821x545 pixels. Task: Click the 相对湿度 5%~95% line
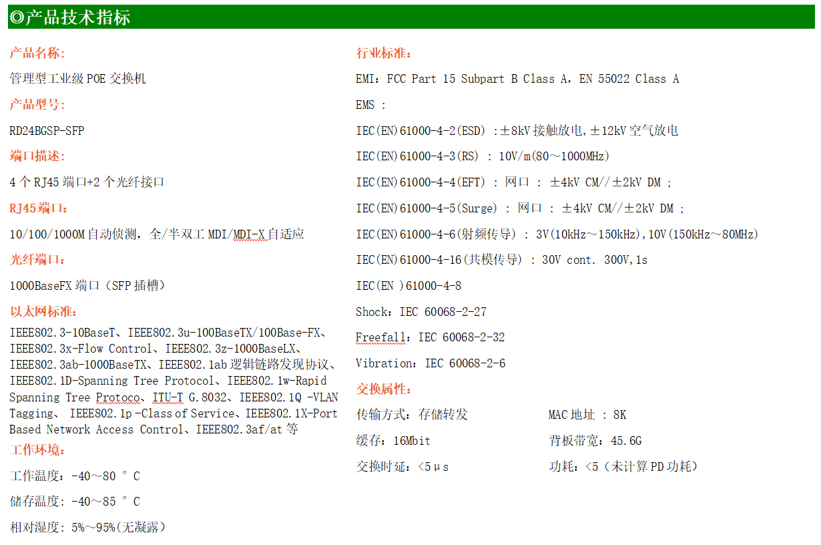[87, 528]
